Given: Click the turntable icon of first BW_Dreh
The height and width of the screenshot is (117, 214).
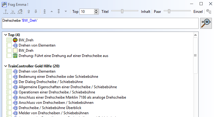Looking at the screenshot, I should (15, 40).
